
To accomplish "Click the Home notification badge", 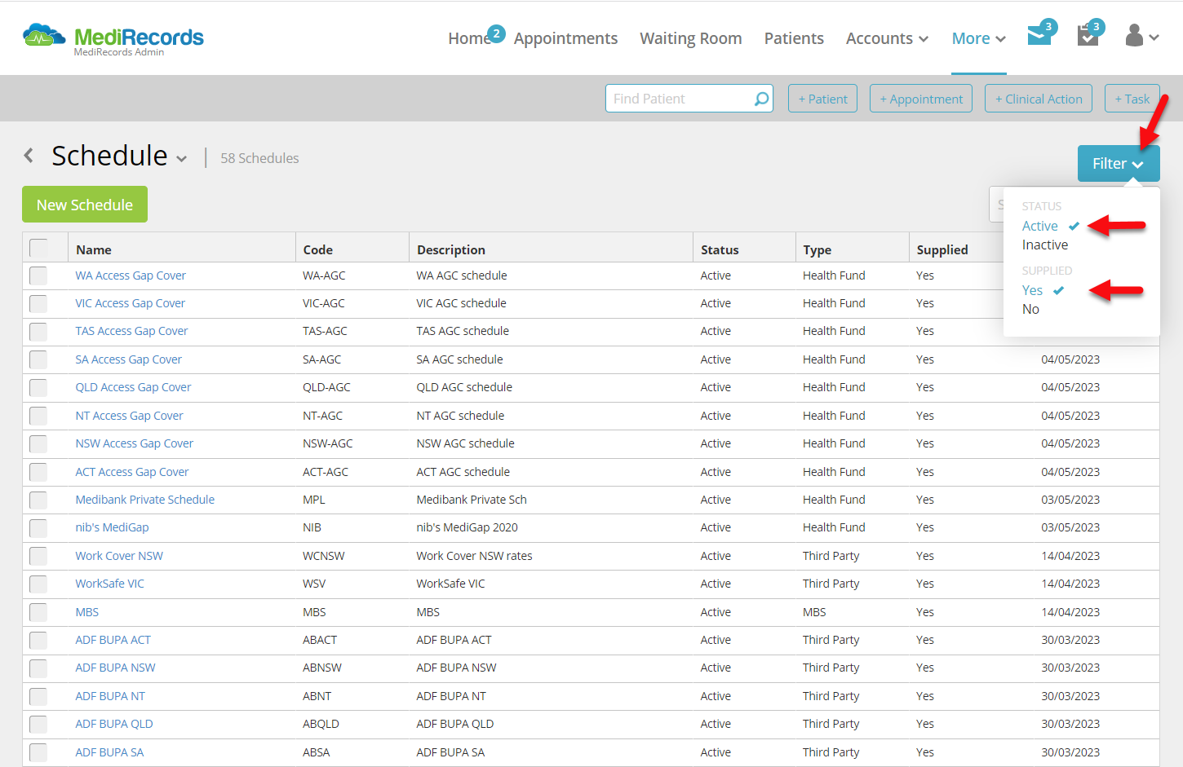I will pyautogui.click(x=496, y=33).
